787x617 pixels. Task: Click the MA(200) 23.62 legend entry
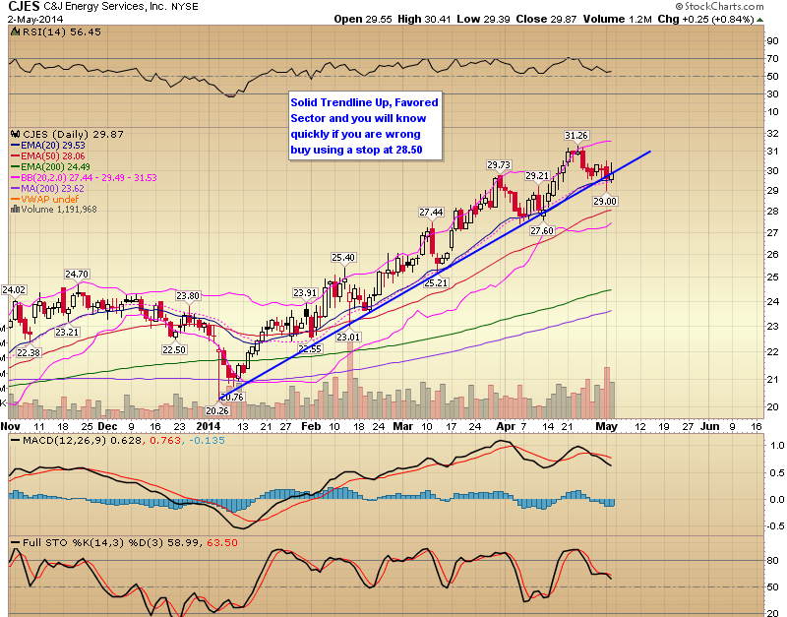pyautogui.click(x=47, y=189)
